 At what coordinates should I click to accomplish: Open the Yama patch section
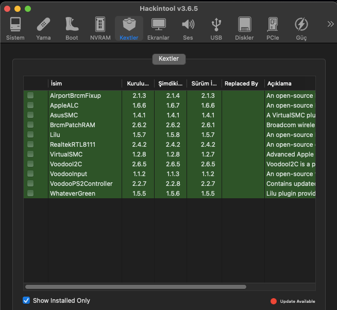coord(43,28)
